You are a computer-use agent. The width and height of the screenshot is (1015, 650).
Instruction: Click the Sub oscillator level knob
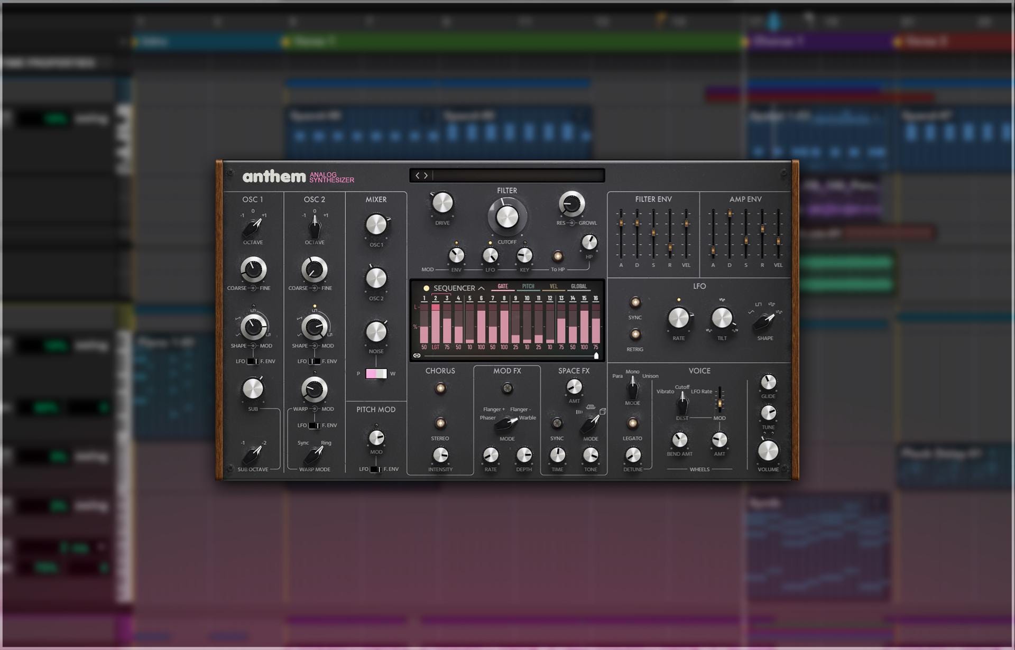click(253, 389)
